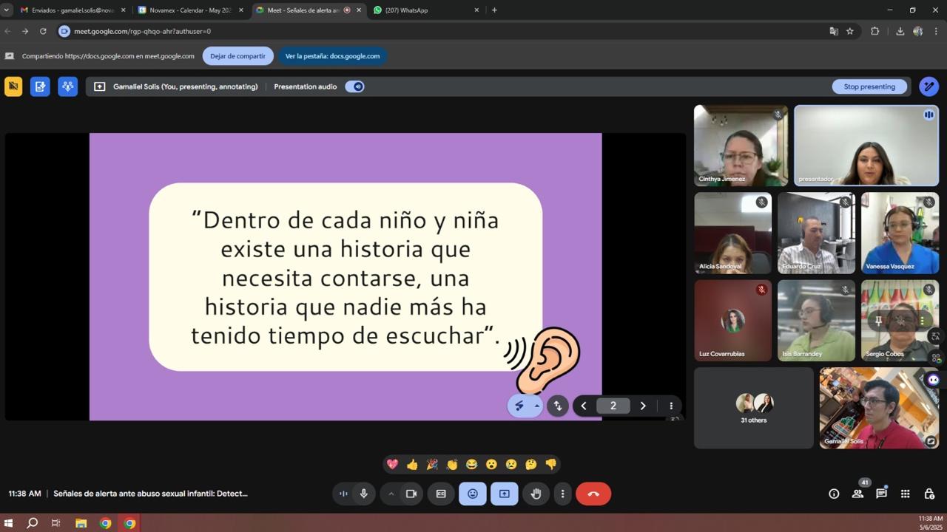Select Vanessa Vasquez video tile

click(900, 233)
